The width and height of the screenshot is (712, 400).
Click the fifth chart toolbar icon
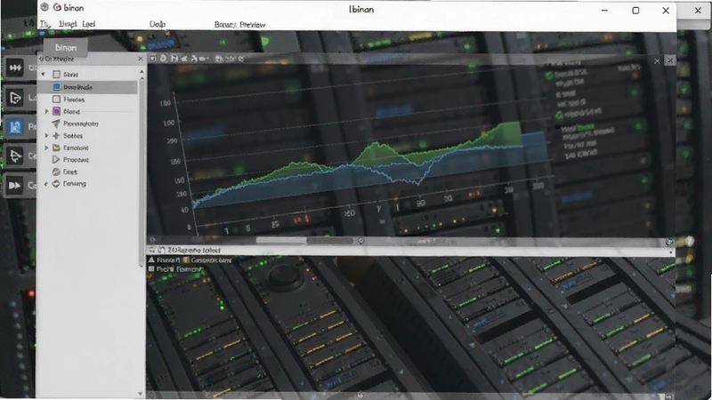click(194, 59)
